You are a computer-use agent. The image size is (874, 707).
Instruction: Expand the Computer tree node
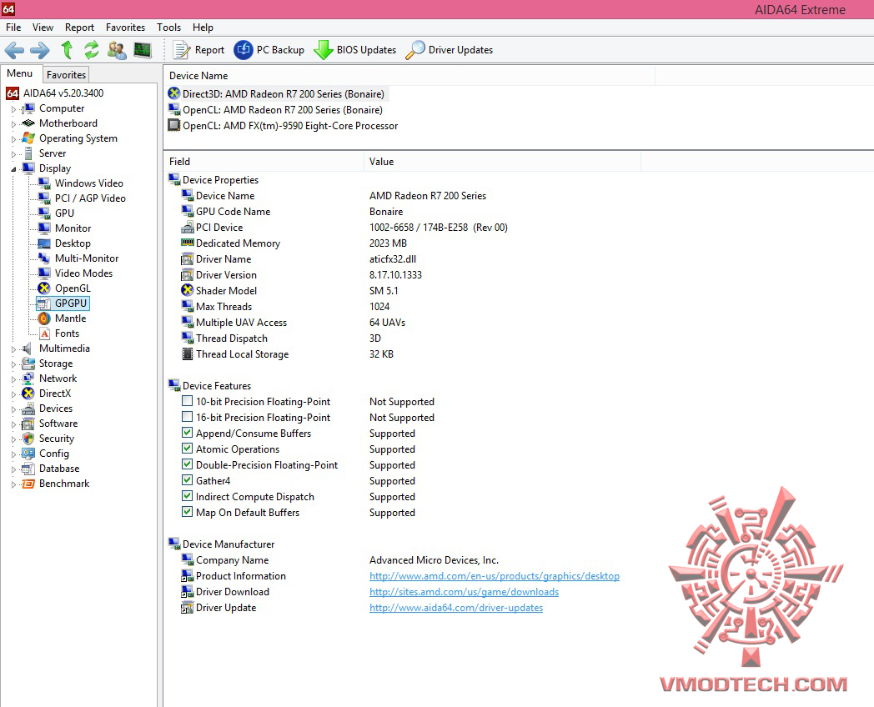tap(14, 109)
